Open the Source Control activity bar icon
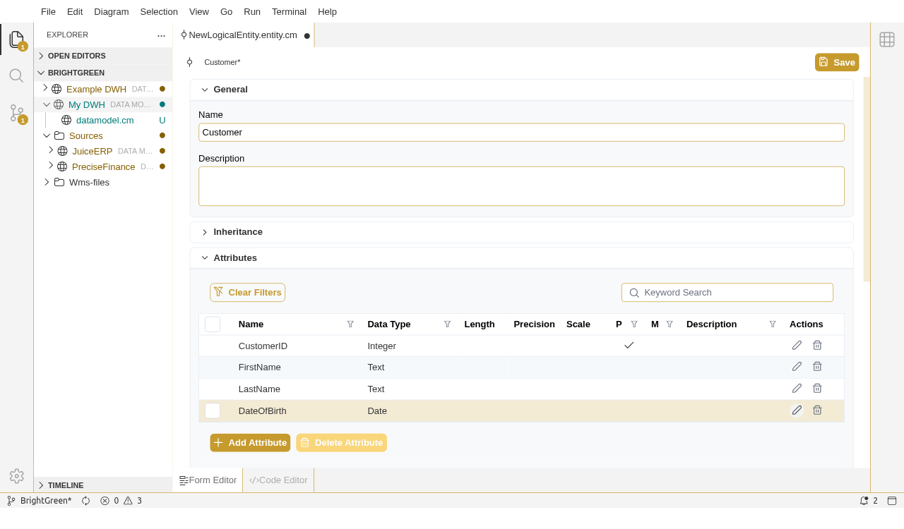 pos(16,113)
